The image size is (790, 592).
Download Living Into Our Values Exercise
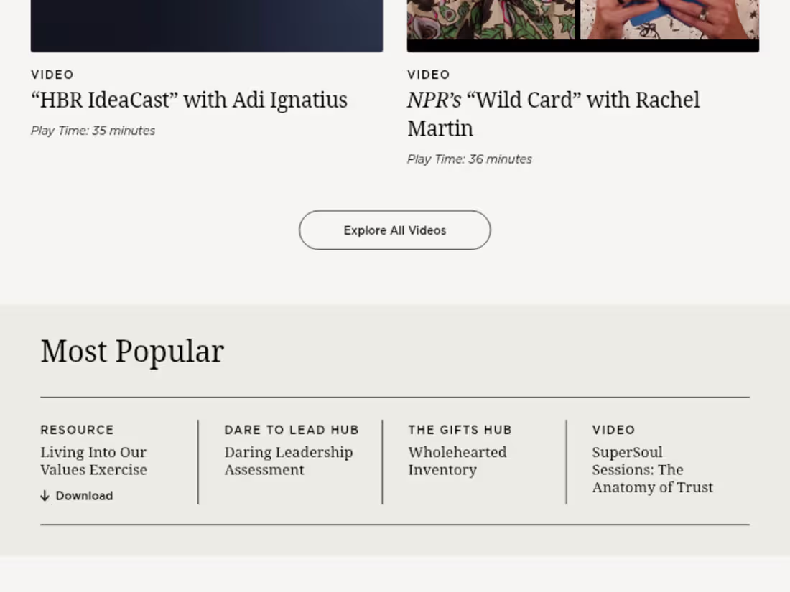pyautogui.click(x=77, y=496)
